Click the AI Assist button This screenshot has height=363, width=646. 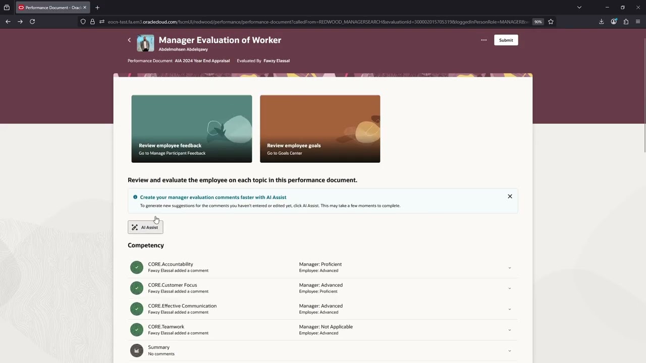pyautogui.click(x=145, y=227)
